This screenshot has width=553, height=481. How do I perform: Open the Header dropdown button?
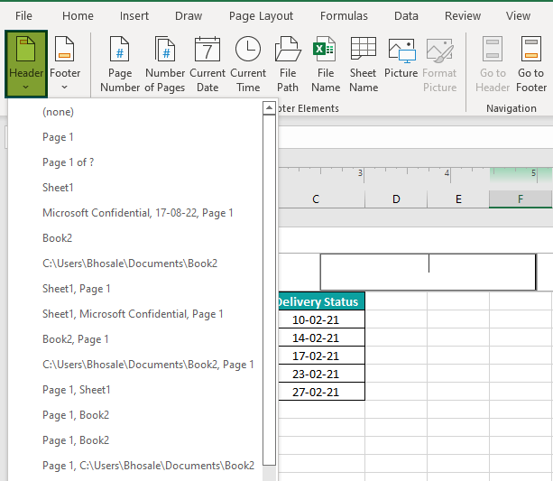tap(26, 63)
